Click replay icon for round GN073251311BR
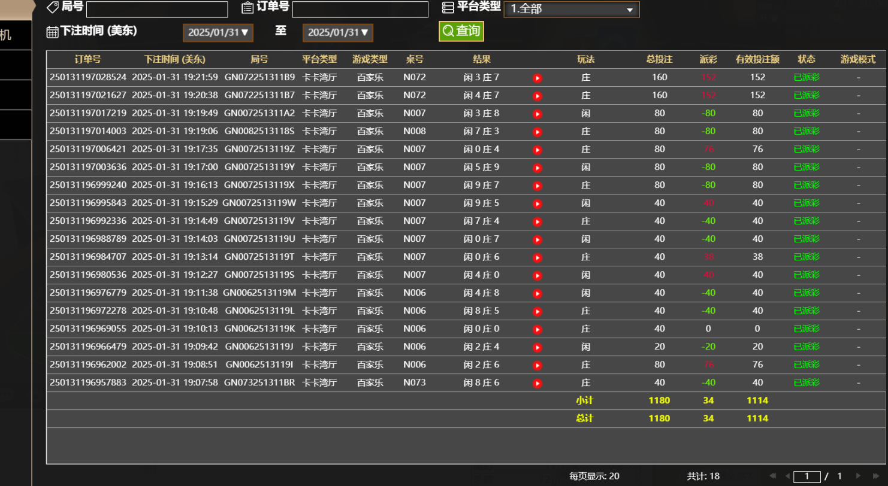This screenshot has width=888, height=486. click(x=537, y=383)
